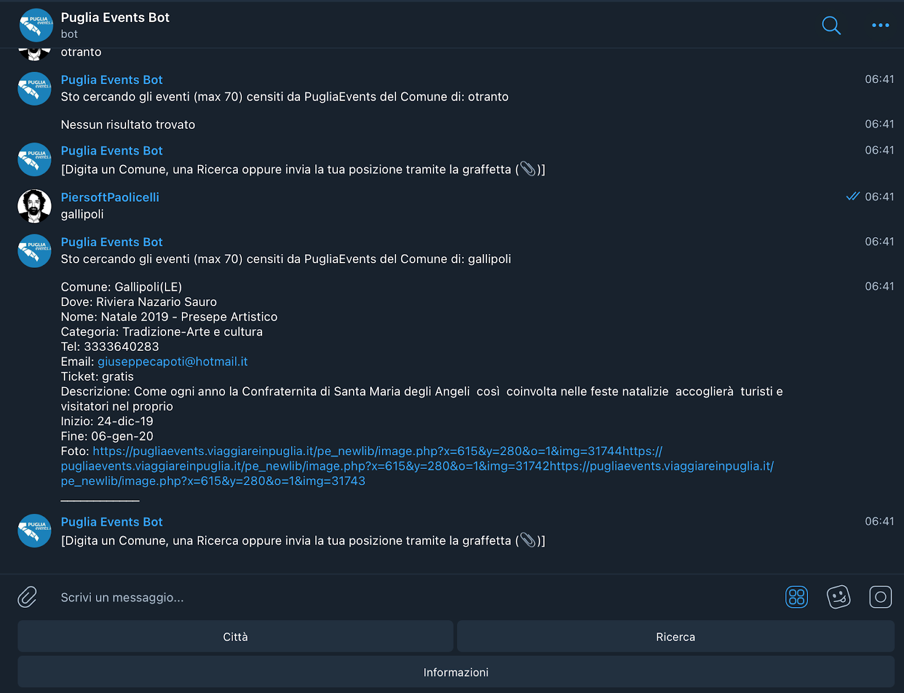Open the Foto link ending img=31744

357,451
